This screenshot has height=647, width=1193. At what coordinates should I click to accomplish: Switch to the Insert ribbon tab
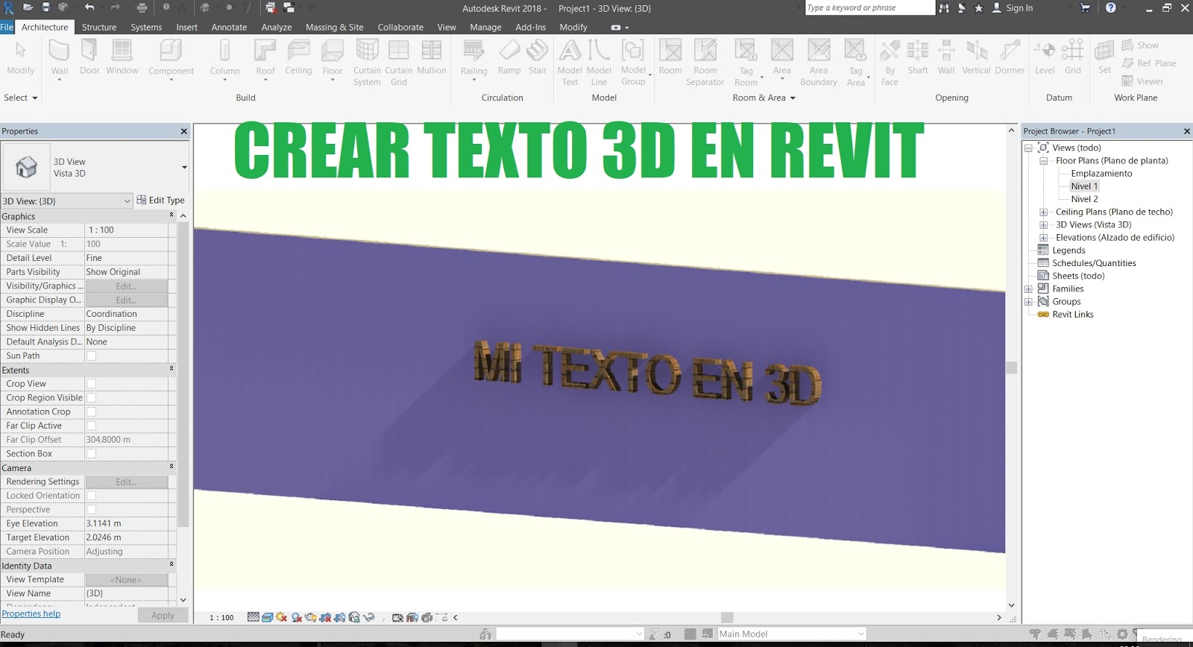click(x=186, y=27)
